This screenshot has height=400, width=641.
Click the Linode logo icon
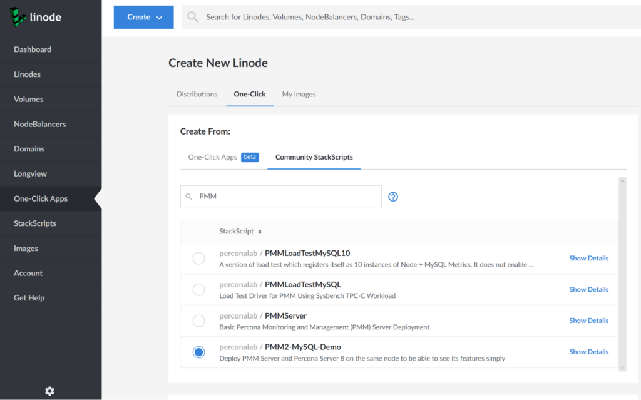pos(18,17)
